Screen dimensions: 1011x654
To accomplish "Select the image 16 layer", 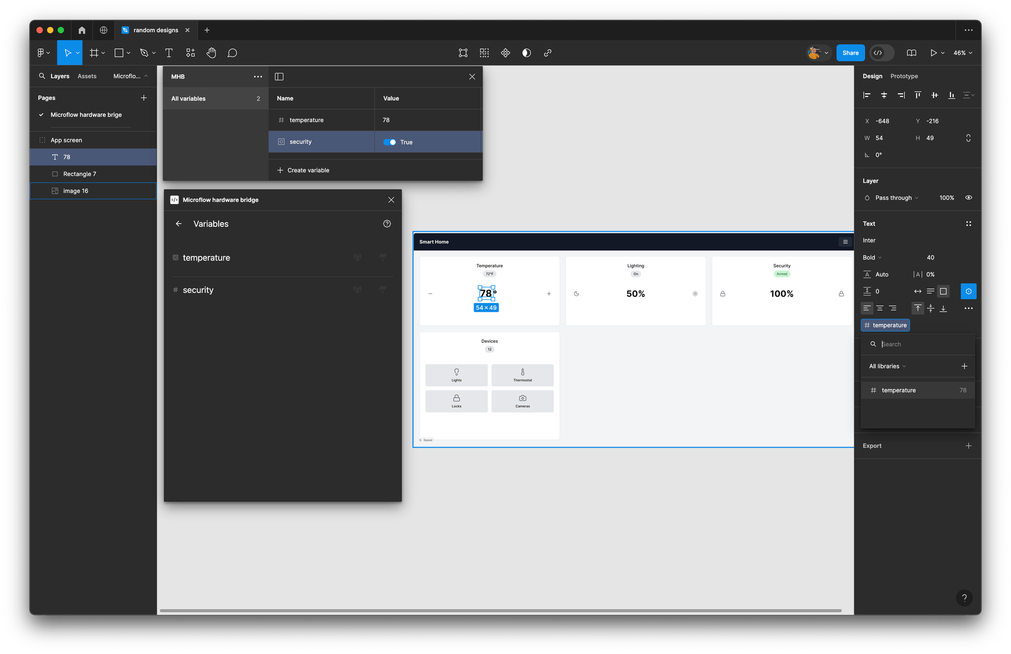I will pos(93,191).
